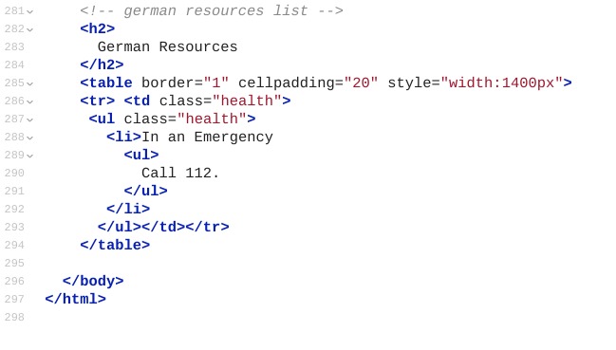
Task: Click the closing </html> tag
Action: click(75, 300)
